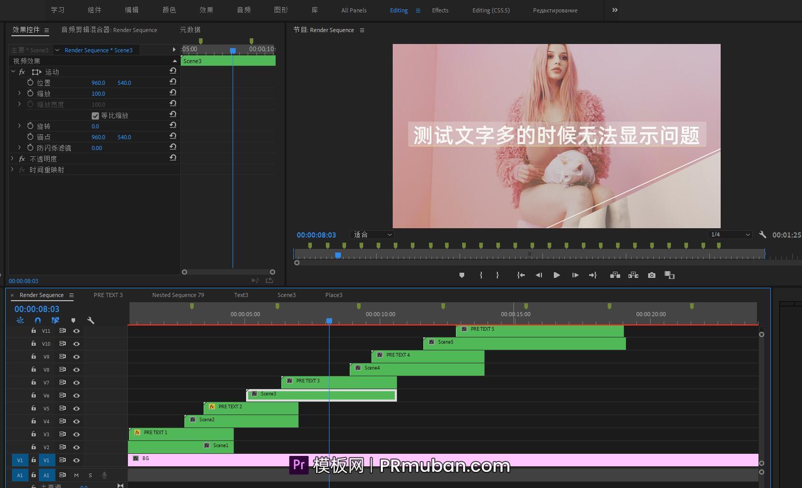Screen dimensions: 802x488
Task: Open the timeline settings wrench icon
Action: (90, 320)
